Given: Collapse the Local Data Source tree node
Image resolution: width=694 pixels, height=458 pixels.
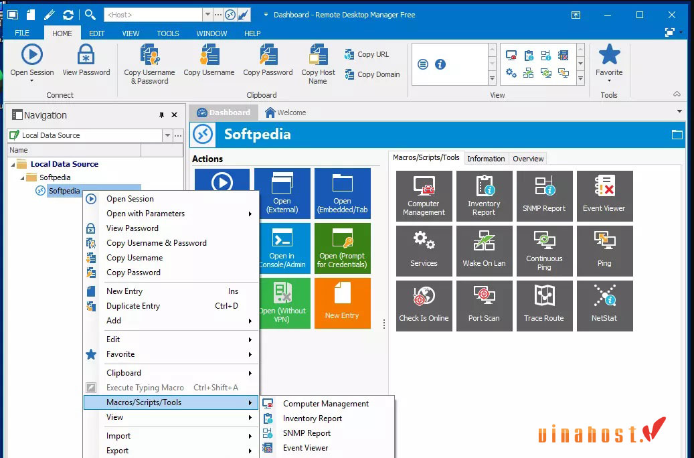Looking at the screenshot, I should (x=13, y=164).
